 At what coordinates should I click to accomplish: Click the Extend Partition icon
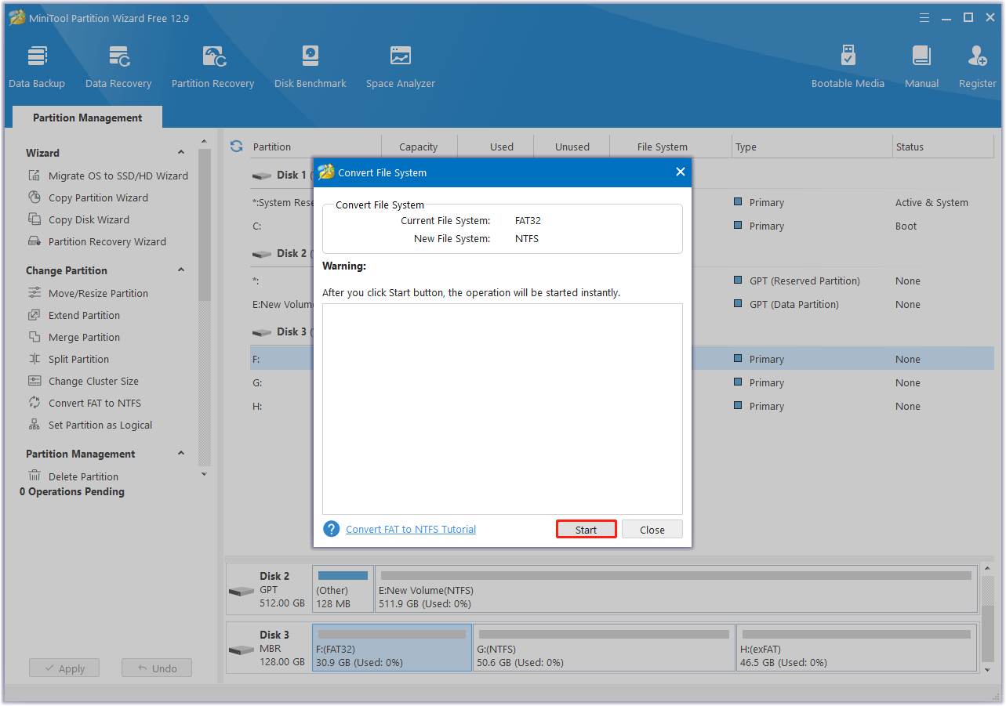(x=35, y=315)
